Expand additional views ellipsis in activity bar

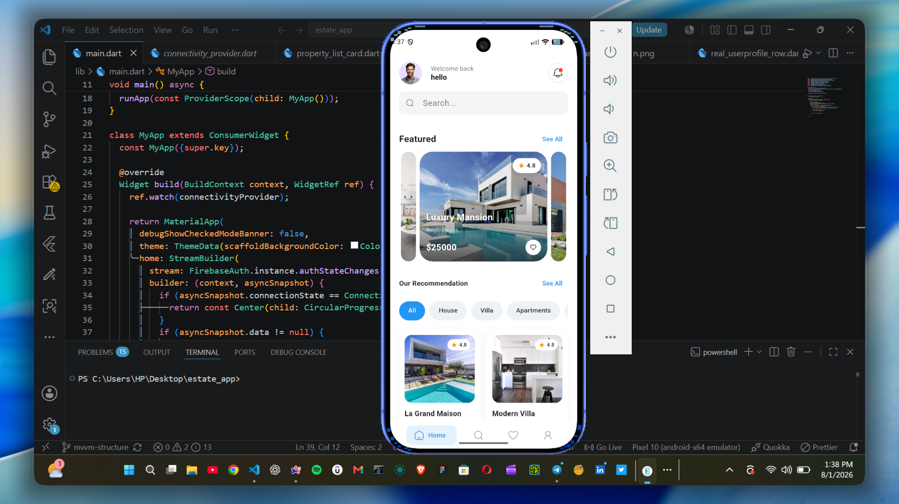pyautogui.click(x=49, y=337)
